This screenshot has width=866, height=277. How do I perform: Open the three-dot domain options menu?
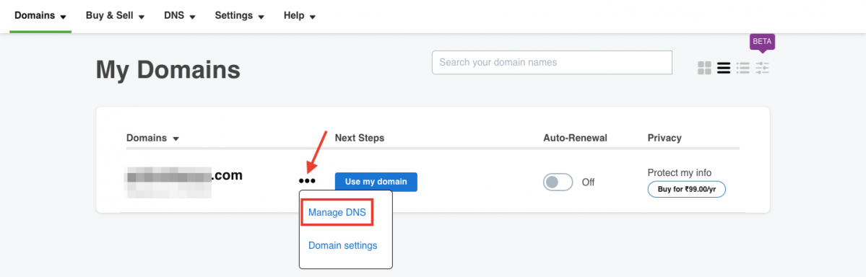click(x=306, y=181)
